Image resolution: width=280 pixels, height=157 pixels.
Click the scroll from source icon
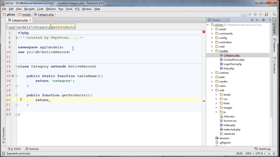coord(252,20)
